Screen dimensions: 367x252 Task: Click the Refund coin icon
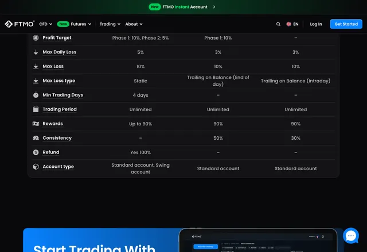(36, 152)
